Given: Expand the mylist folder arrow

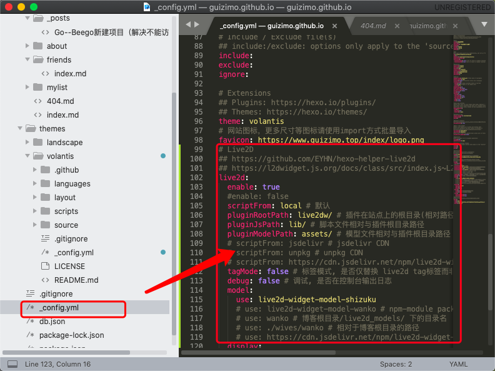Looking at the screenshot, I should point(27,87).
